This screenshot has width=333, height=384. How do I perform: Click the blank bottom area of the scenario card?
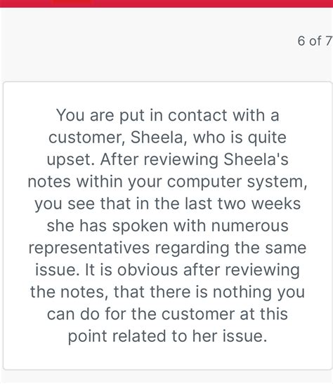tap(168, 358)
